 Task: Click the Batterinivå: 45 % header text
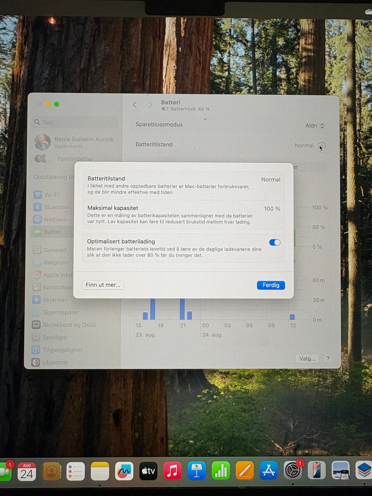[190, 109]
